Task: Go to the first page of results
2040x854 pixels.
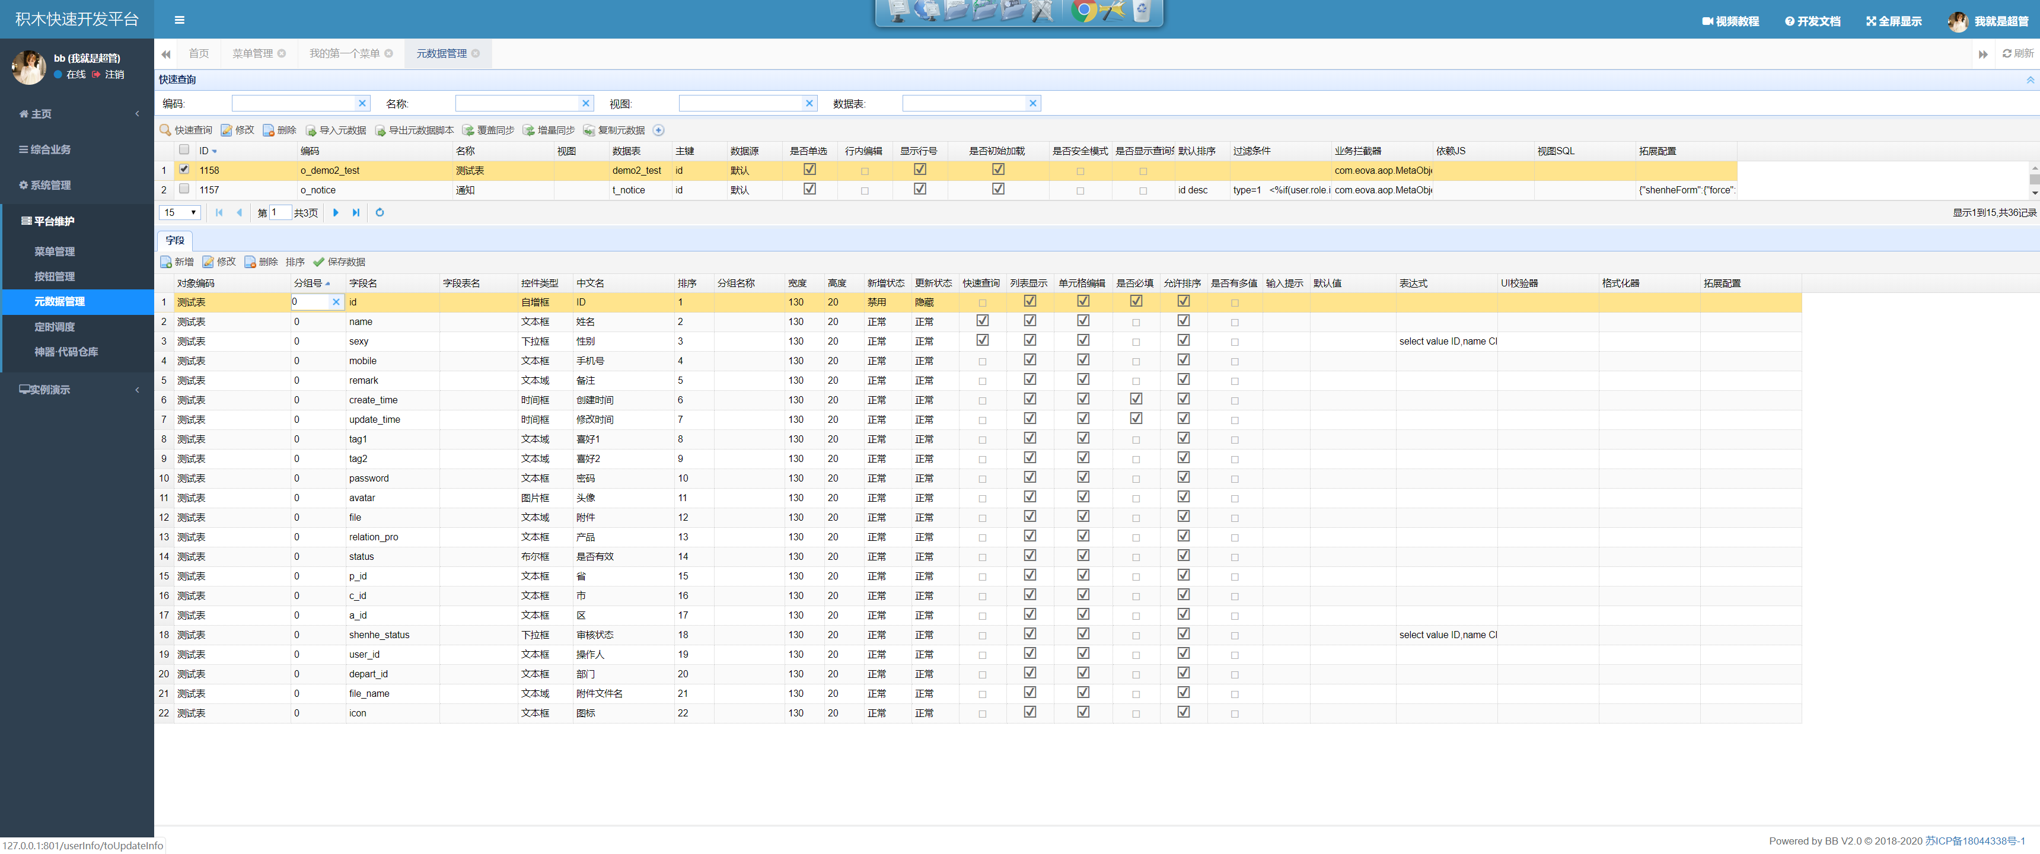Action: pos(219,212)
